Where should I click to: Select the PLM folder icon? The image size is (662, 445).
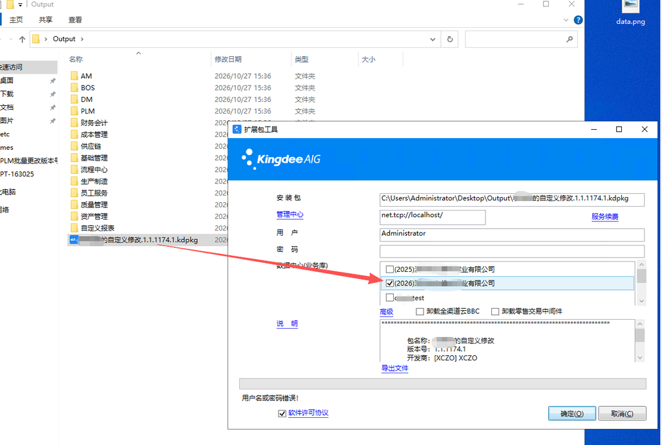coord(74,111)
